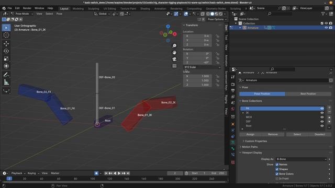The width and height of the screenshot is (335, 188).
Task: Choose the Move tool
Action: click(6, 43)
